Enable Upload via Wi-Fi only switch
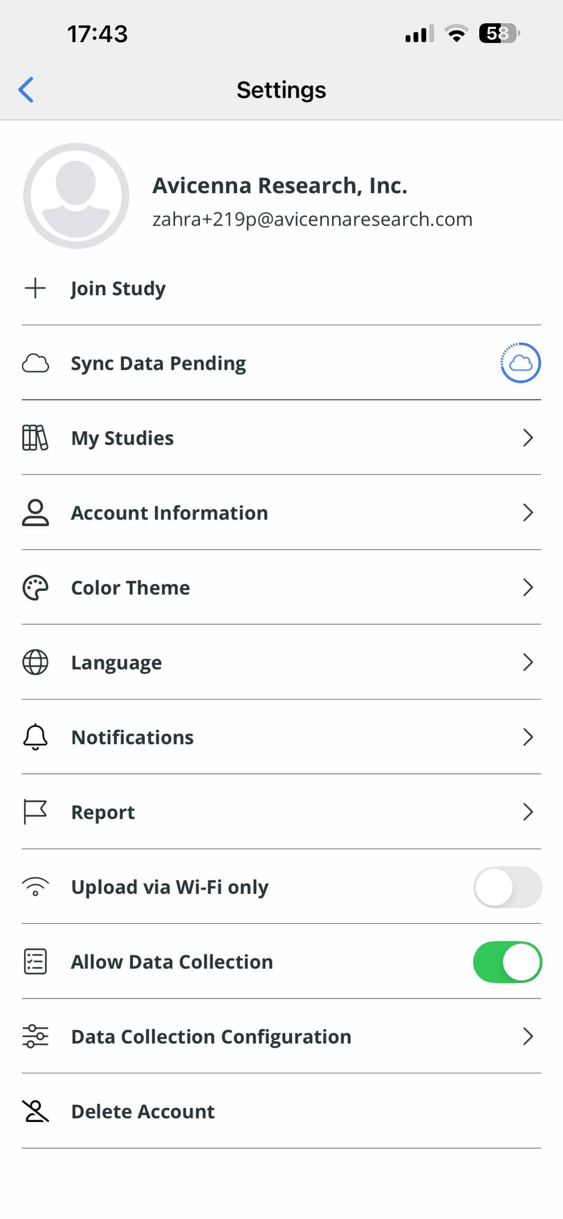 507,887
